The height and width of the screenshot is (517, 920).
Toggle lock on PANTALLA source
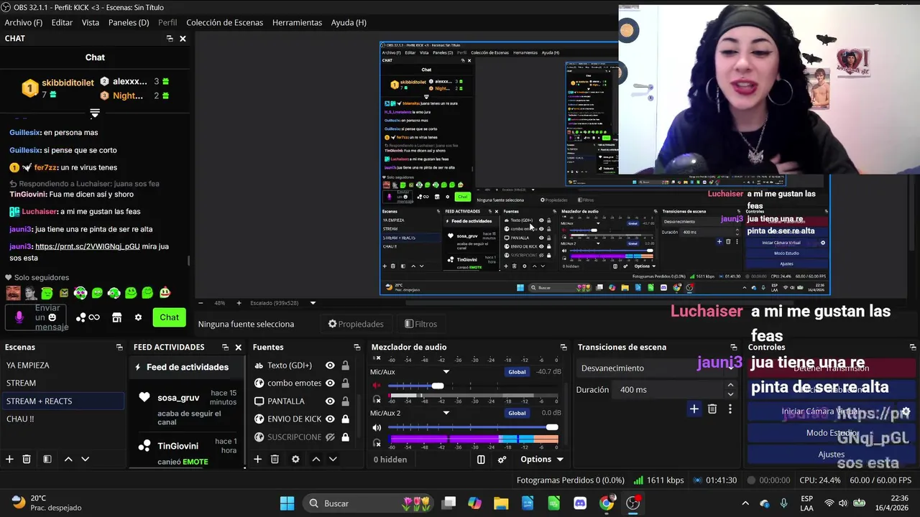(346, 401)
